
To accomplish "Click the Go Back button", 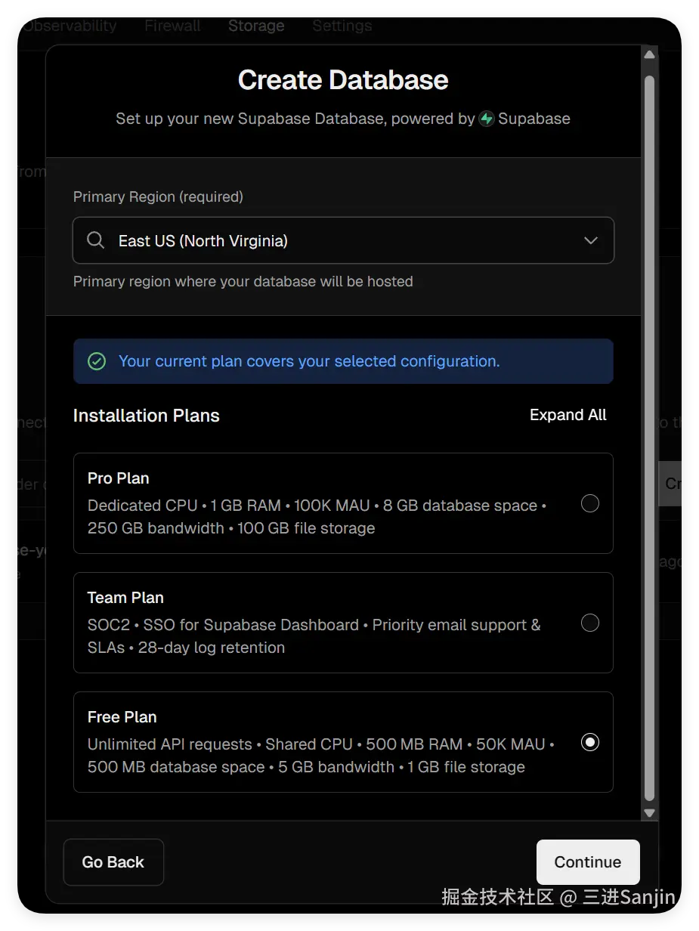I will pos(113,862).
